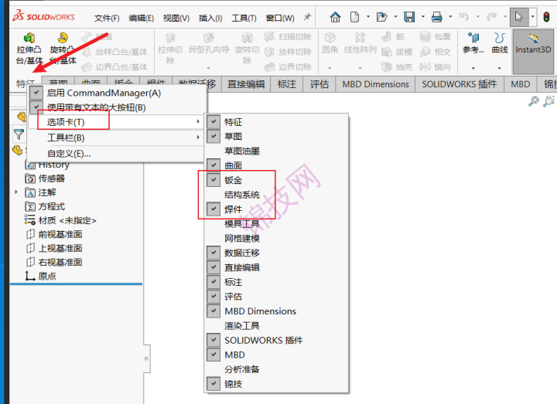
Task: Toggle the 焊件 tab checkbox
Action: [214, 209]
